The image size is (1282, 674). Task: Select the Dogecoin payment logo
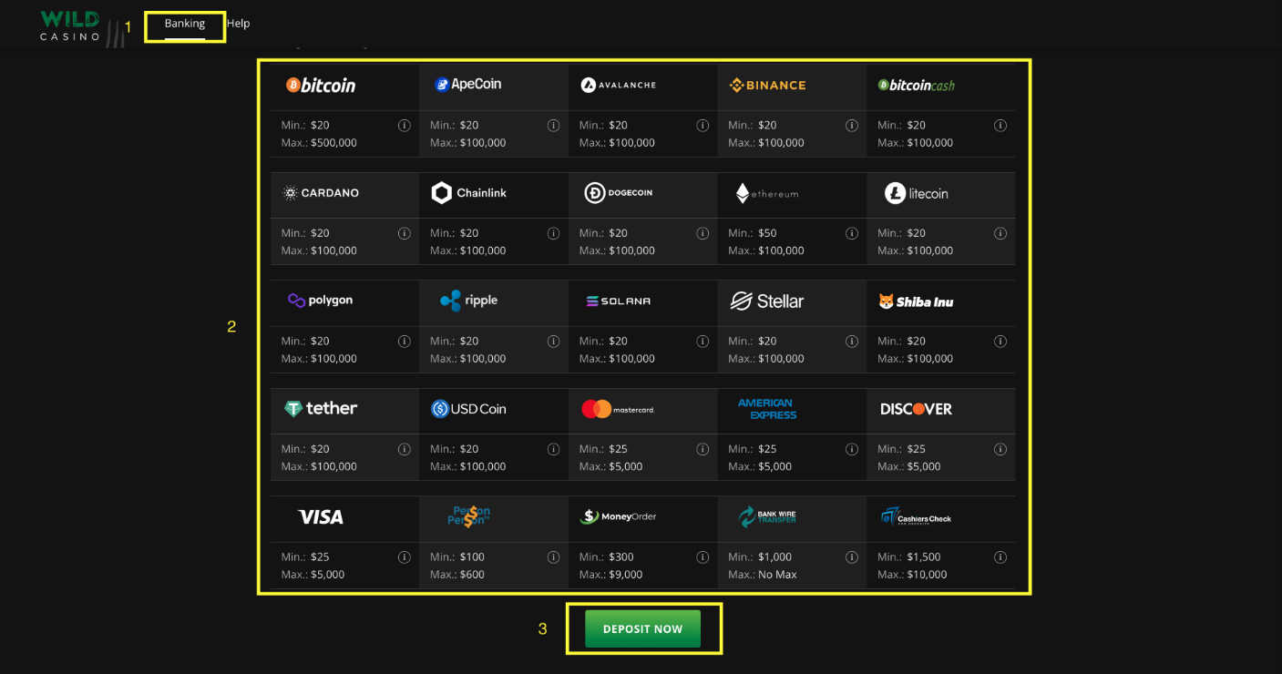click(618, 193)
